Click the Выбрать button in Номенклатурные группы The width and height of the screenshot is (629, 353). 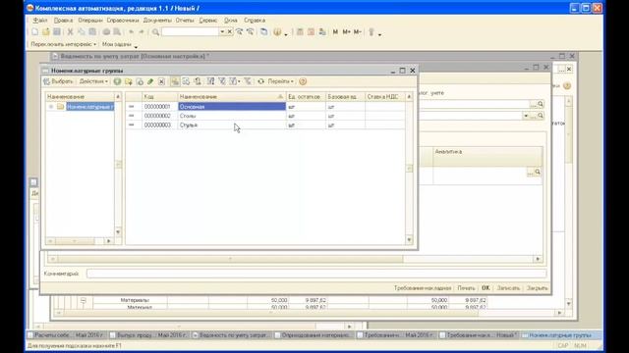[59, 81]
